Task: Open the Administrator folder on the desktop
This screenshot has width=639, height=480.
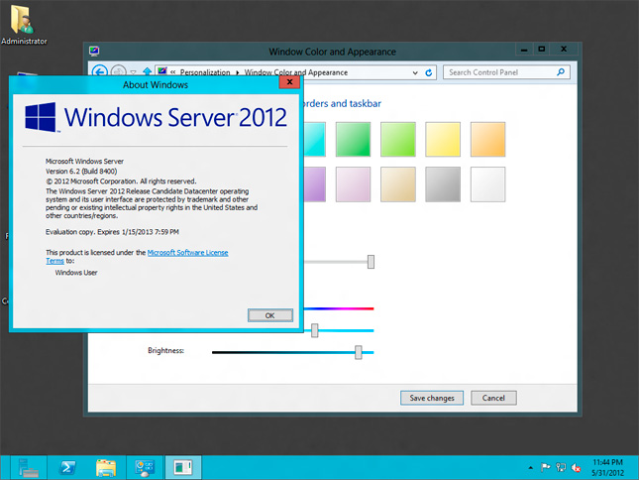Action: 24,24
